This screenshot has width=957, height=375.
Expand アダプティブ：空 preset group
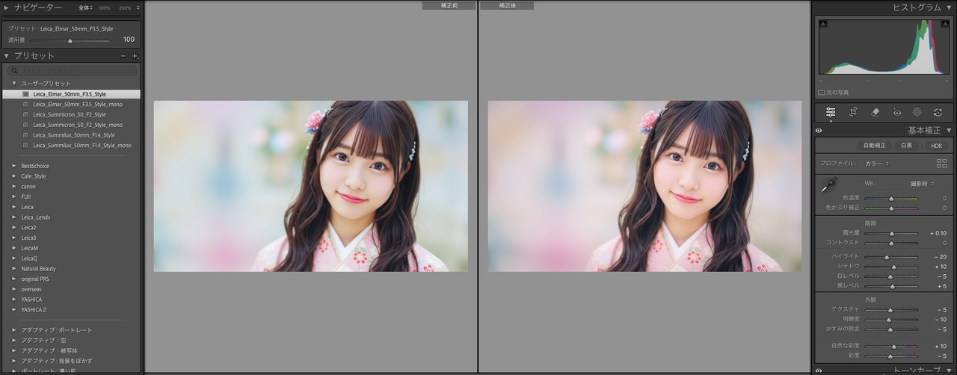pos(14,340)
